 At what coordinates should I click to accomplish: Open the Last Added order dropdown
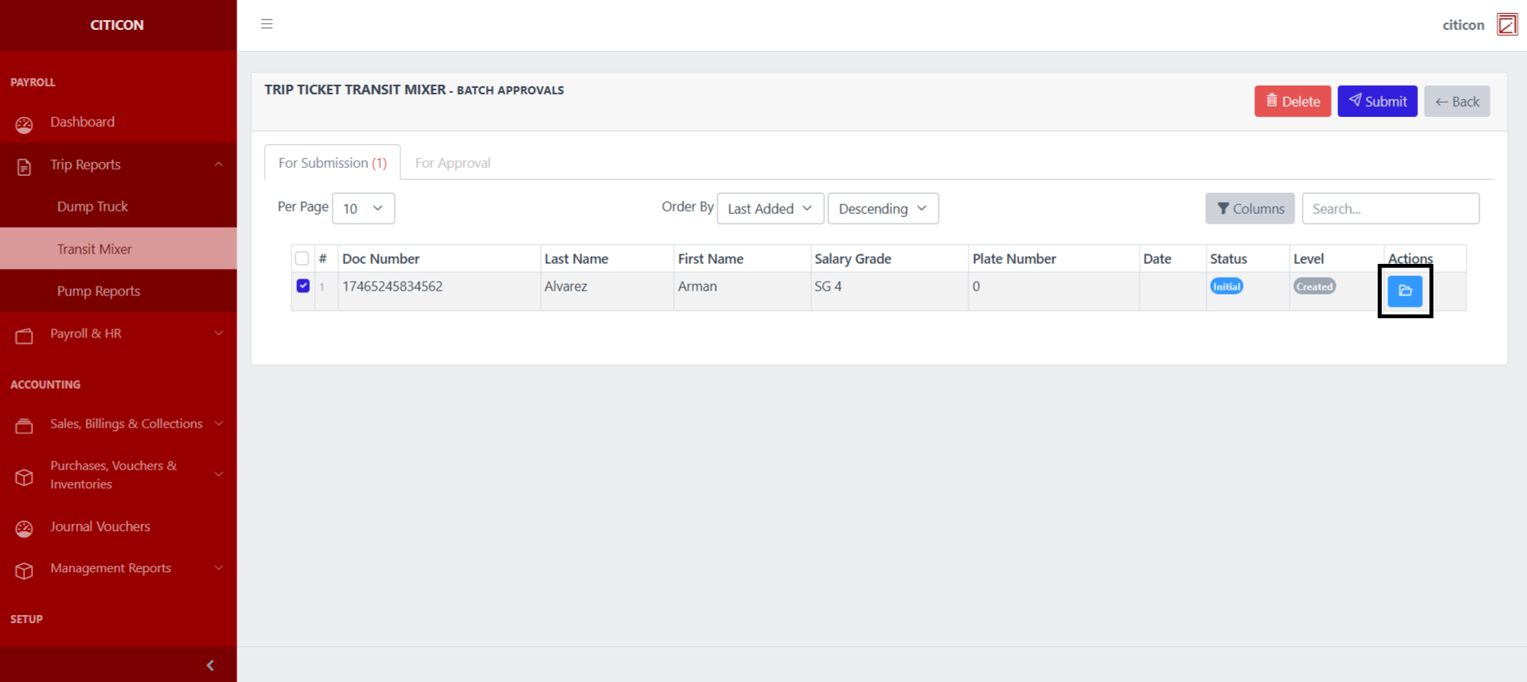770,208
